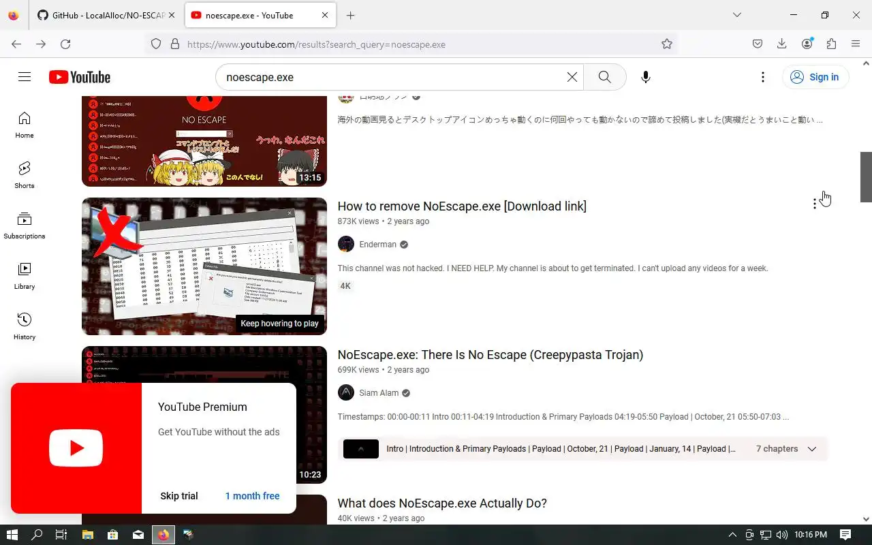Image resolution: width=872 pixels, height=545 pixels.
Task: Open 'NoEscape.exe: There Is No Escape' title
Action: tap(490, 355)
